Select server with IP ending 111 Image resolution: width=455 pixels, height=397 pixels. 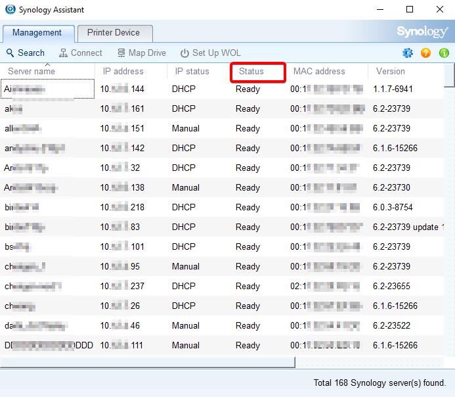222,345
